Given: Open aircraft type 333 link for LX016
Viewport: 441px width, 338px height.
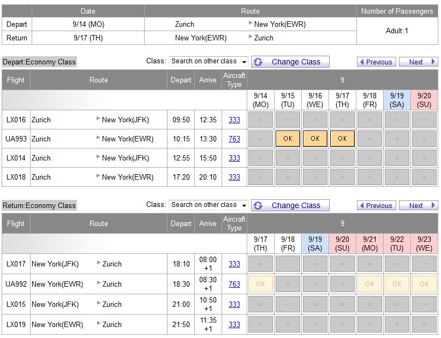Looking at the screenshot, I should (234, 120).
